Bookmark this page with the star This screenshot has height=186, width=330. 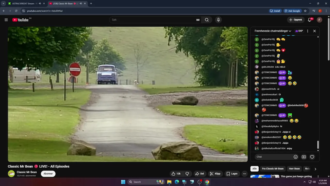coord(305,11)
